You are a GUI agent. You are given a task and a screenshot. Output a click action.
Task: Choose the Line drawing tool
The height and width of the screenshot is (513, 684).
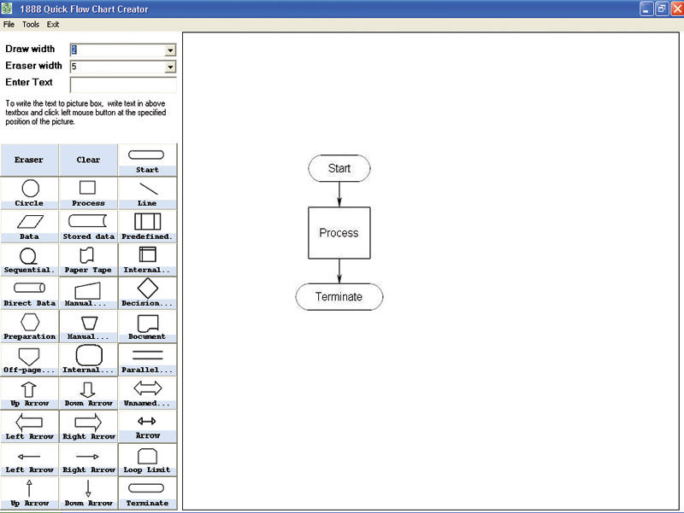pos(147,192)
